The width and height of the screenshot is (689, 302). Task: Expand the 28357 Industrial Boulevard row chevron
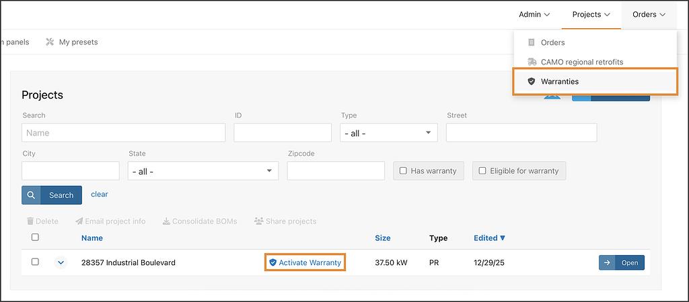pyautogui.click(x=61, y=262)
